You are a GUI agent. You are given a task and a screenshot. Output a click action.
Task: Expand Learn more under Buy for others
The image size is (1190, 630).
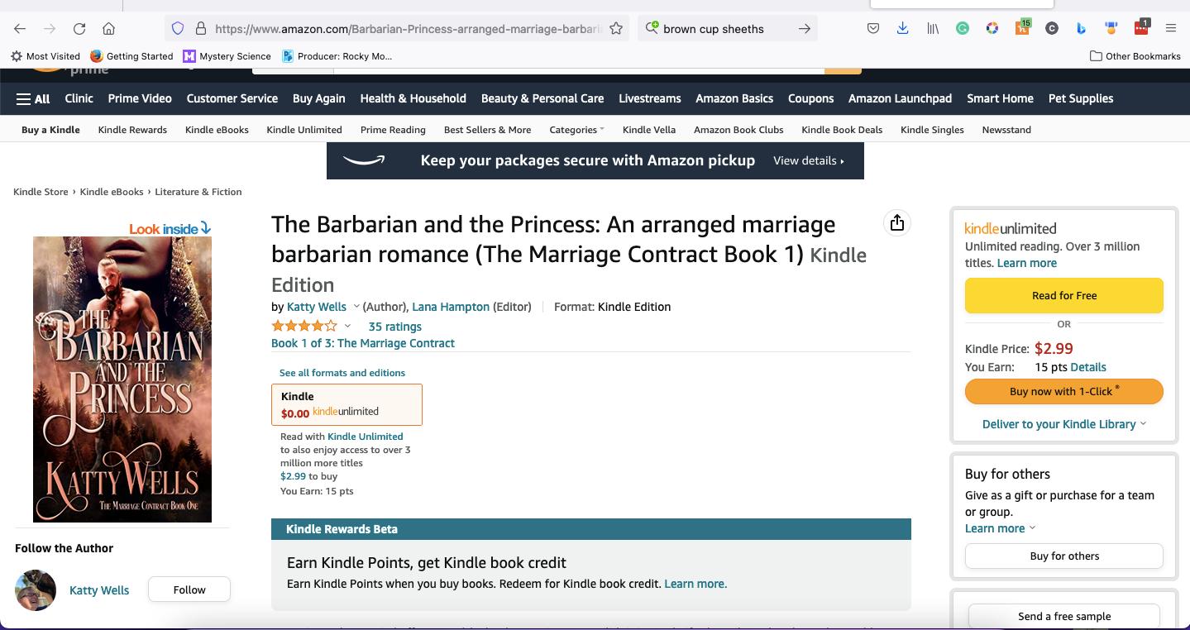coord(1000,528)
